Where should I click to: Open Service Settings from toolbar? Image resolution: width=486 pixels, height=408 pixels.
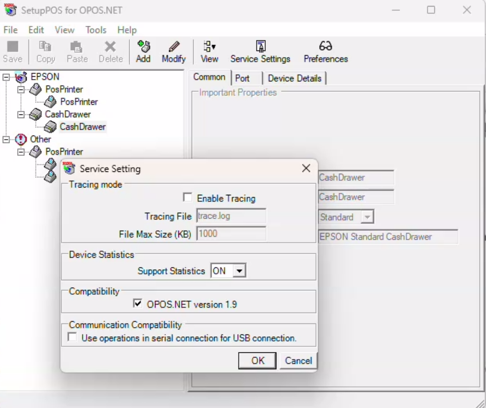point(260,52)
